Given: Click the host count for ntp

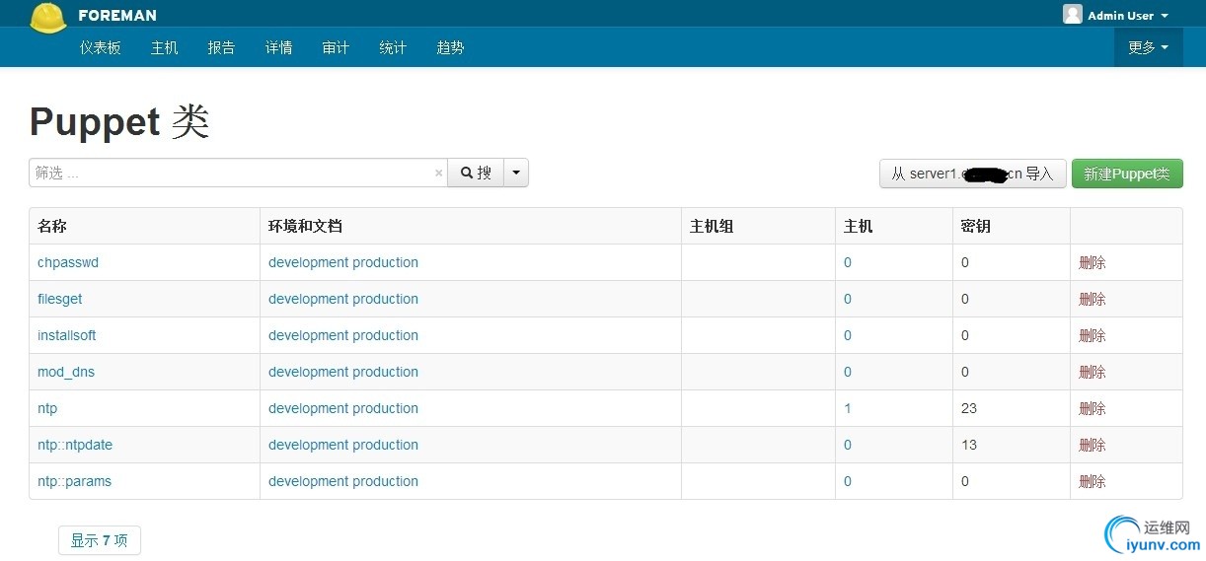Looking at the screenshot, I should point(848,408).
